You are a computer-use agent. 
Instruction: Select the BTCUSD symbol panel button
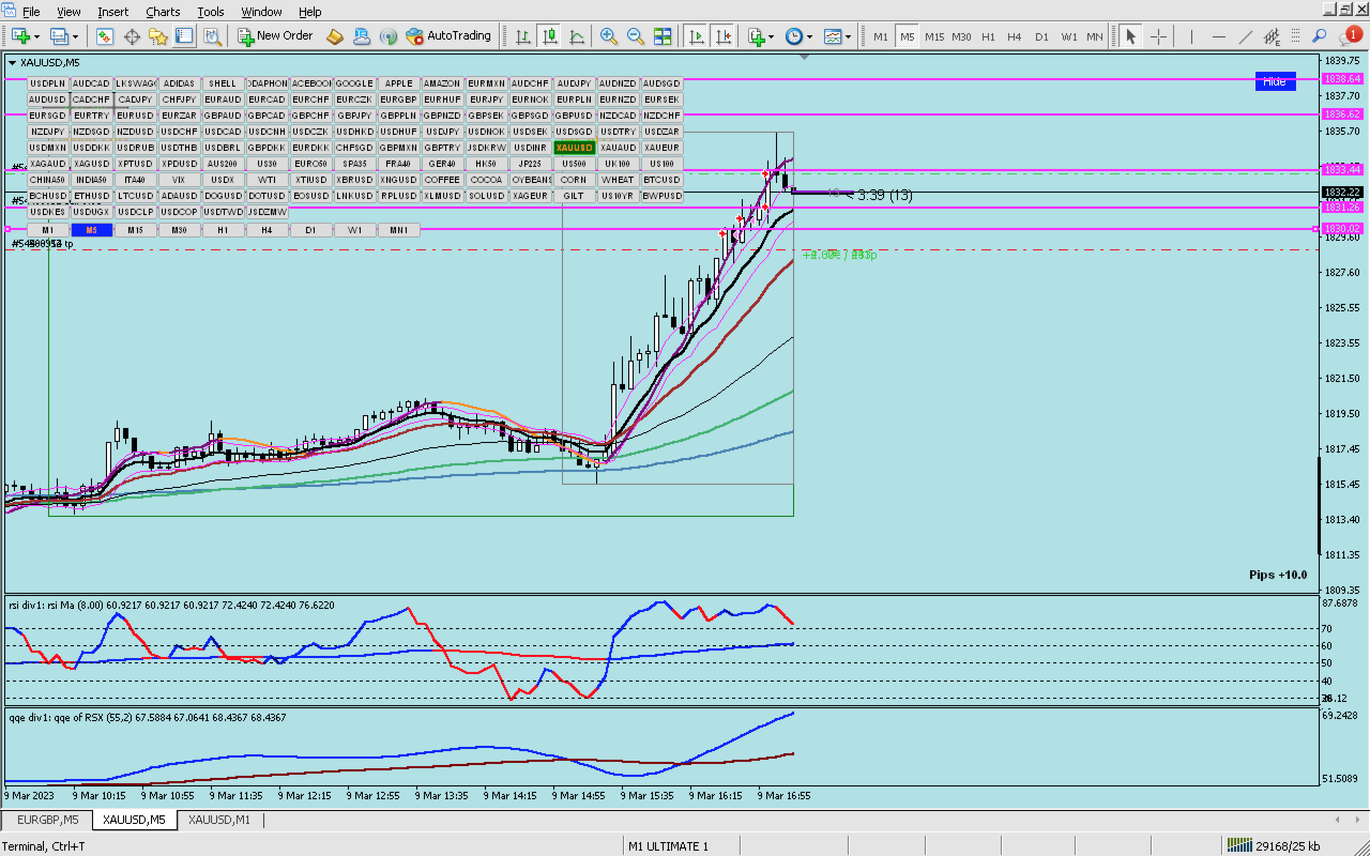pos(661,179)
